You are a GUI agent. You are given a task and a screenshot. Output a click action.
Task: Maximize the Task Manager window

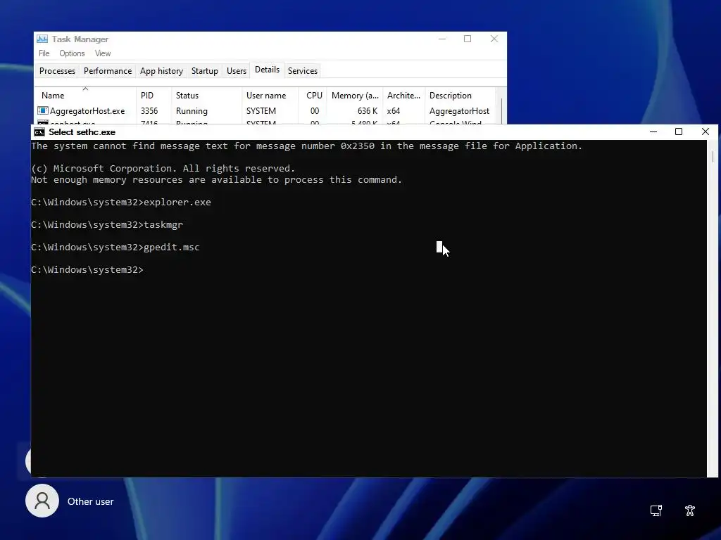pos(468,39)
